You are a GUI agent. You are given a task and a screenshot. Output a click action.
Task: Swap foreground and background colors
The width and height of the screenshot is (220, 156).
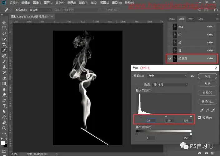pos(6,139)
